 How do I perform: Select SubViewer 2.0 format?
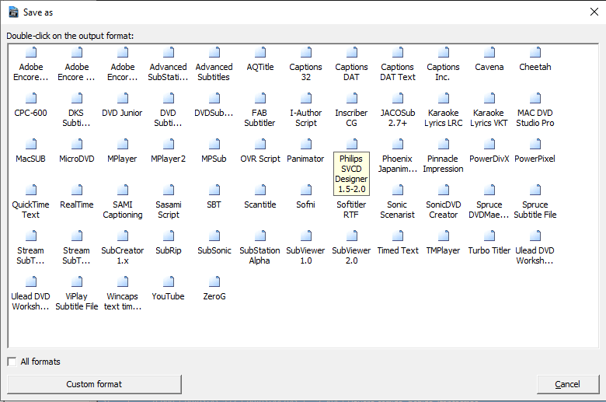[352, 248]
